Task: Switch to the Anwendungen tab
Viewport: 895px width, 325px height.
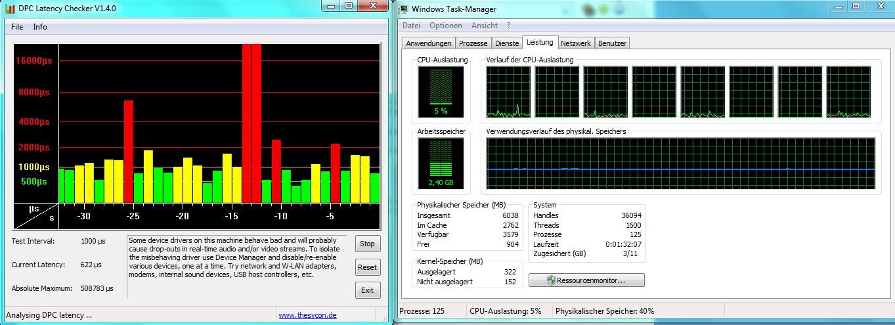Action: 429,43
